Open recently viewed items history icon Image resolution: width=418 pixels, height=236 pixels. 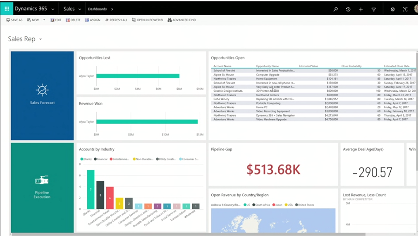click(348, 9)
